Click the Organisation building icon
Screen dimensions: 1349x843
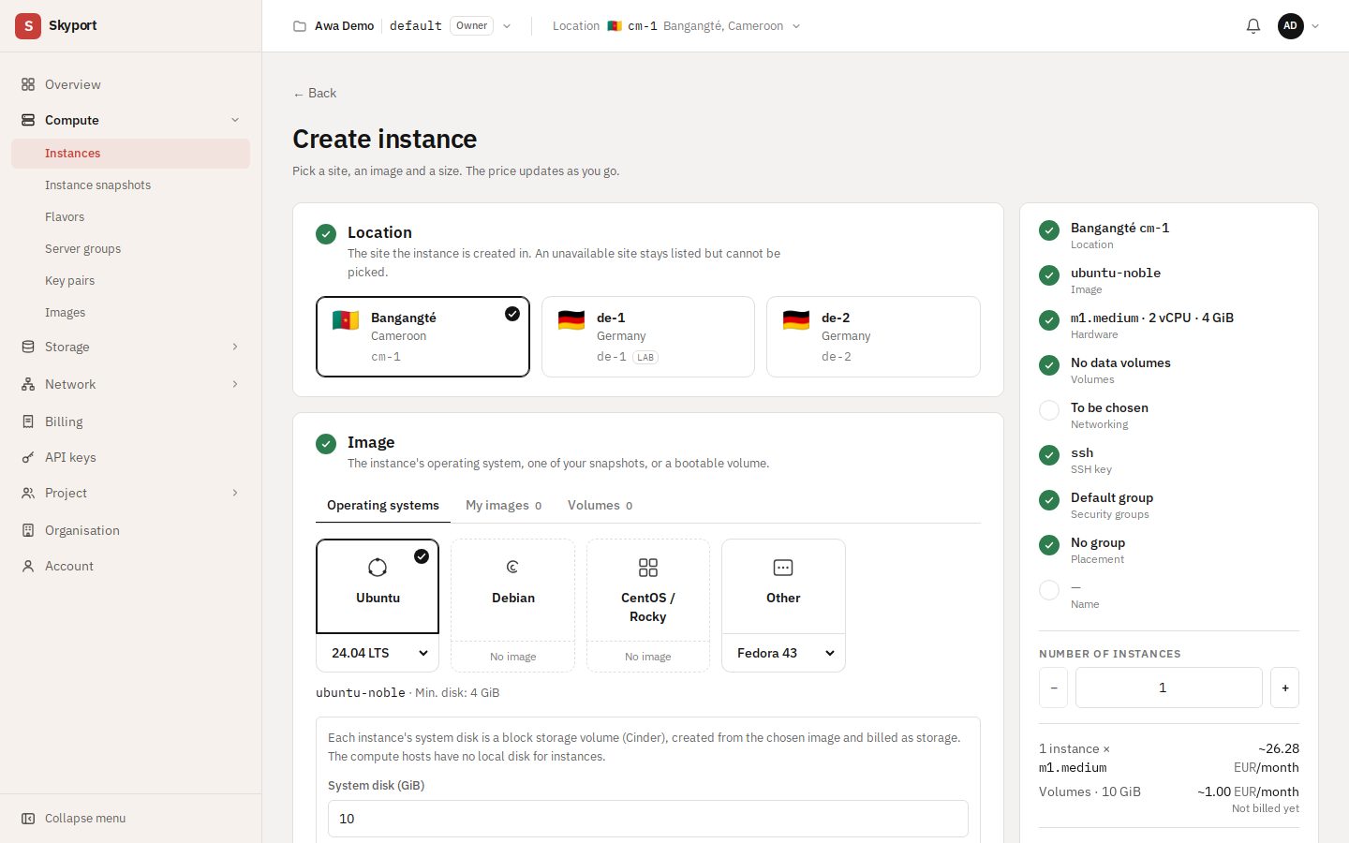click(x=28, y=530)
